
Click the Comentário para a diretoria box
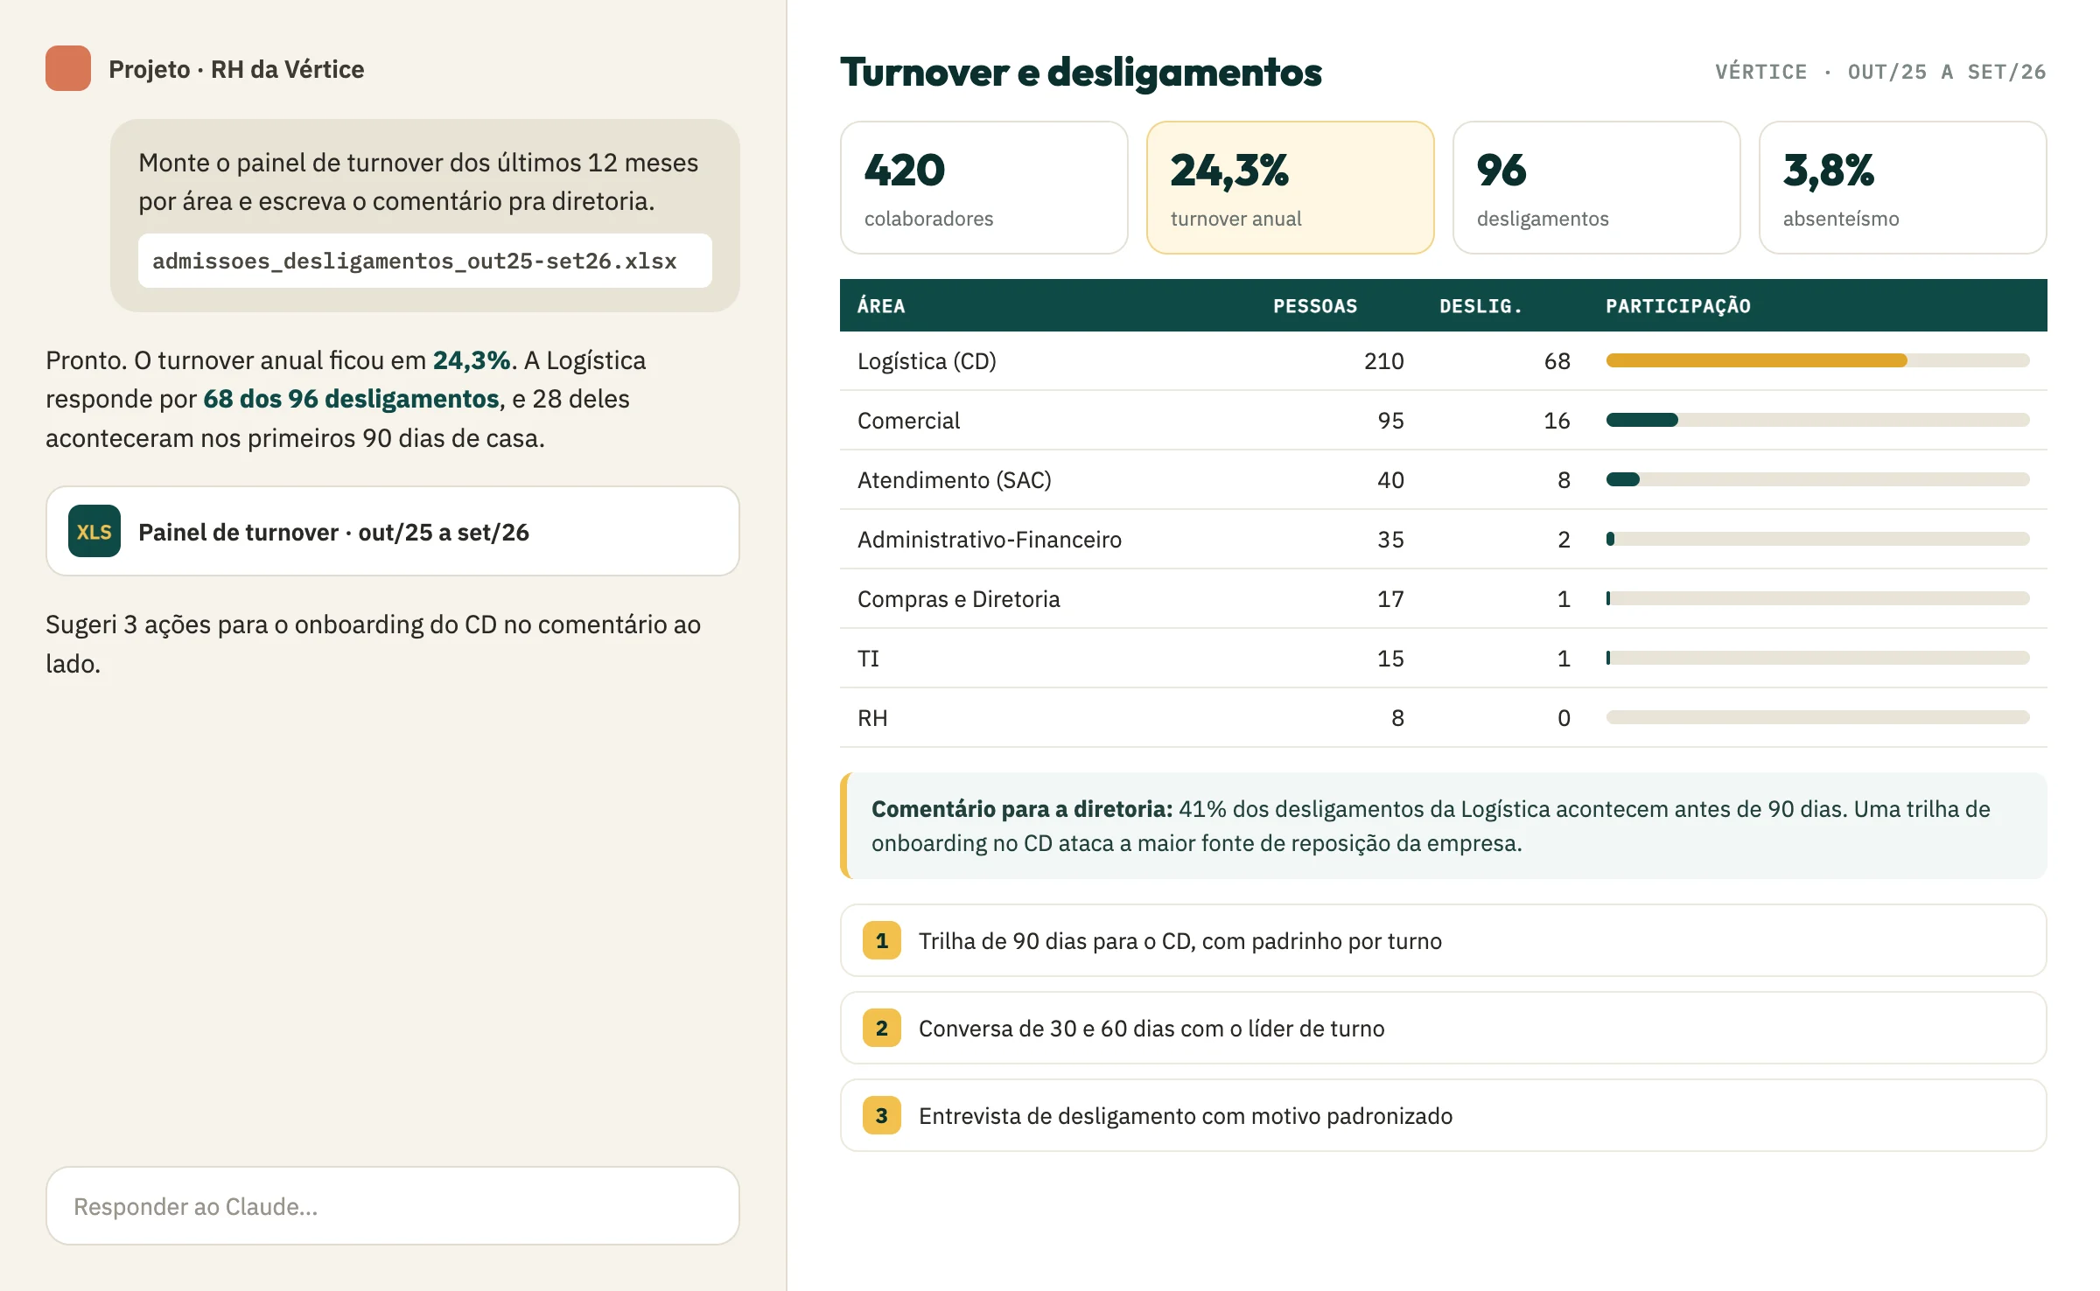tap(1443, 826)
